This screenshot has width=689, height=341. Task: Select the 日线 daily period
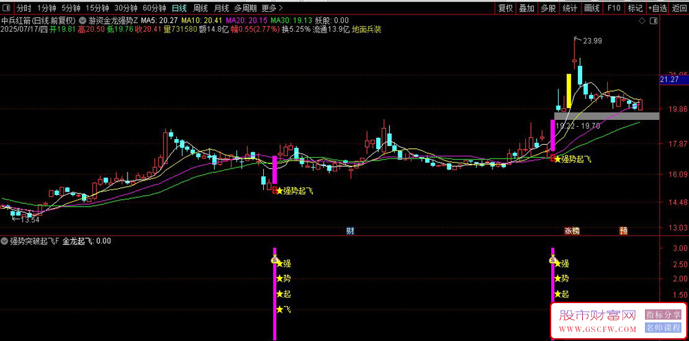179,8
